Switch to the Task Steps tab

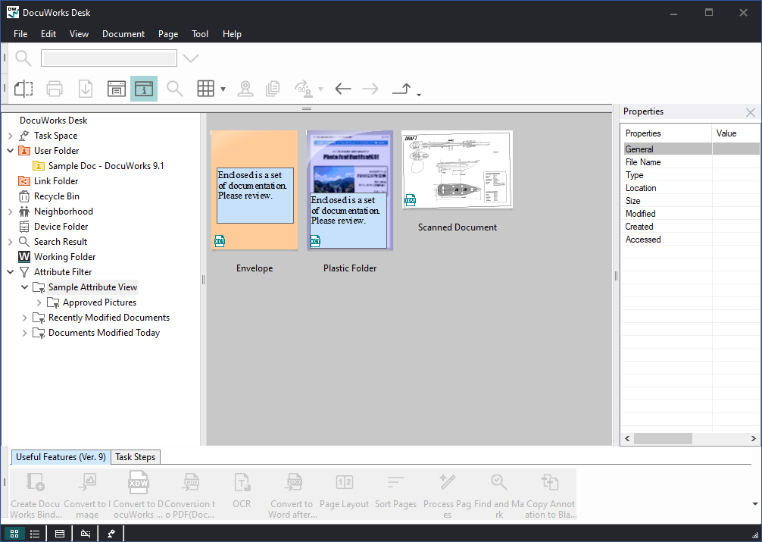point(135,457)
